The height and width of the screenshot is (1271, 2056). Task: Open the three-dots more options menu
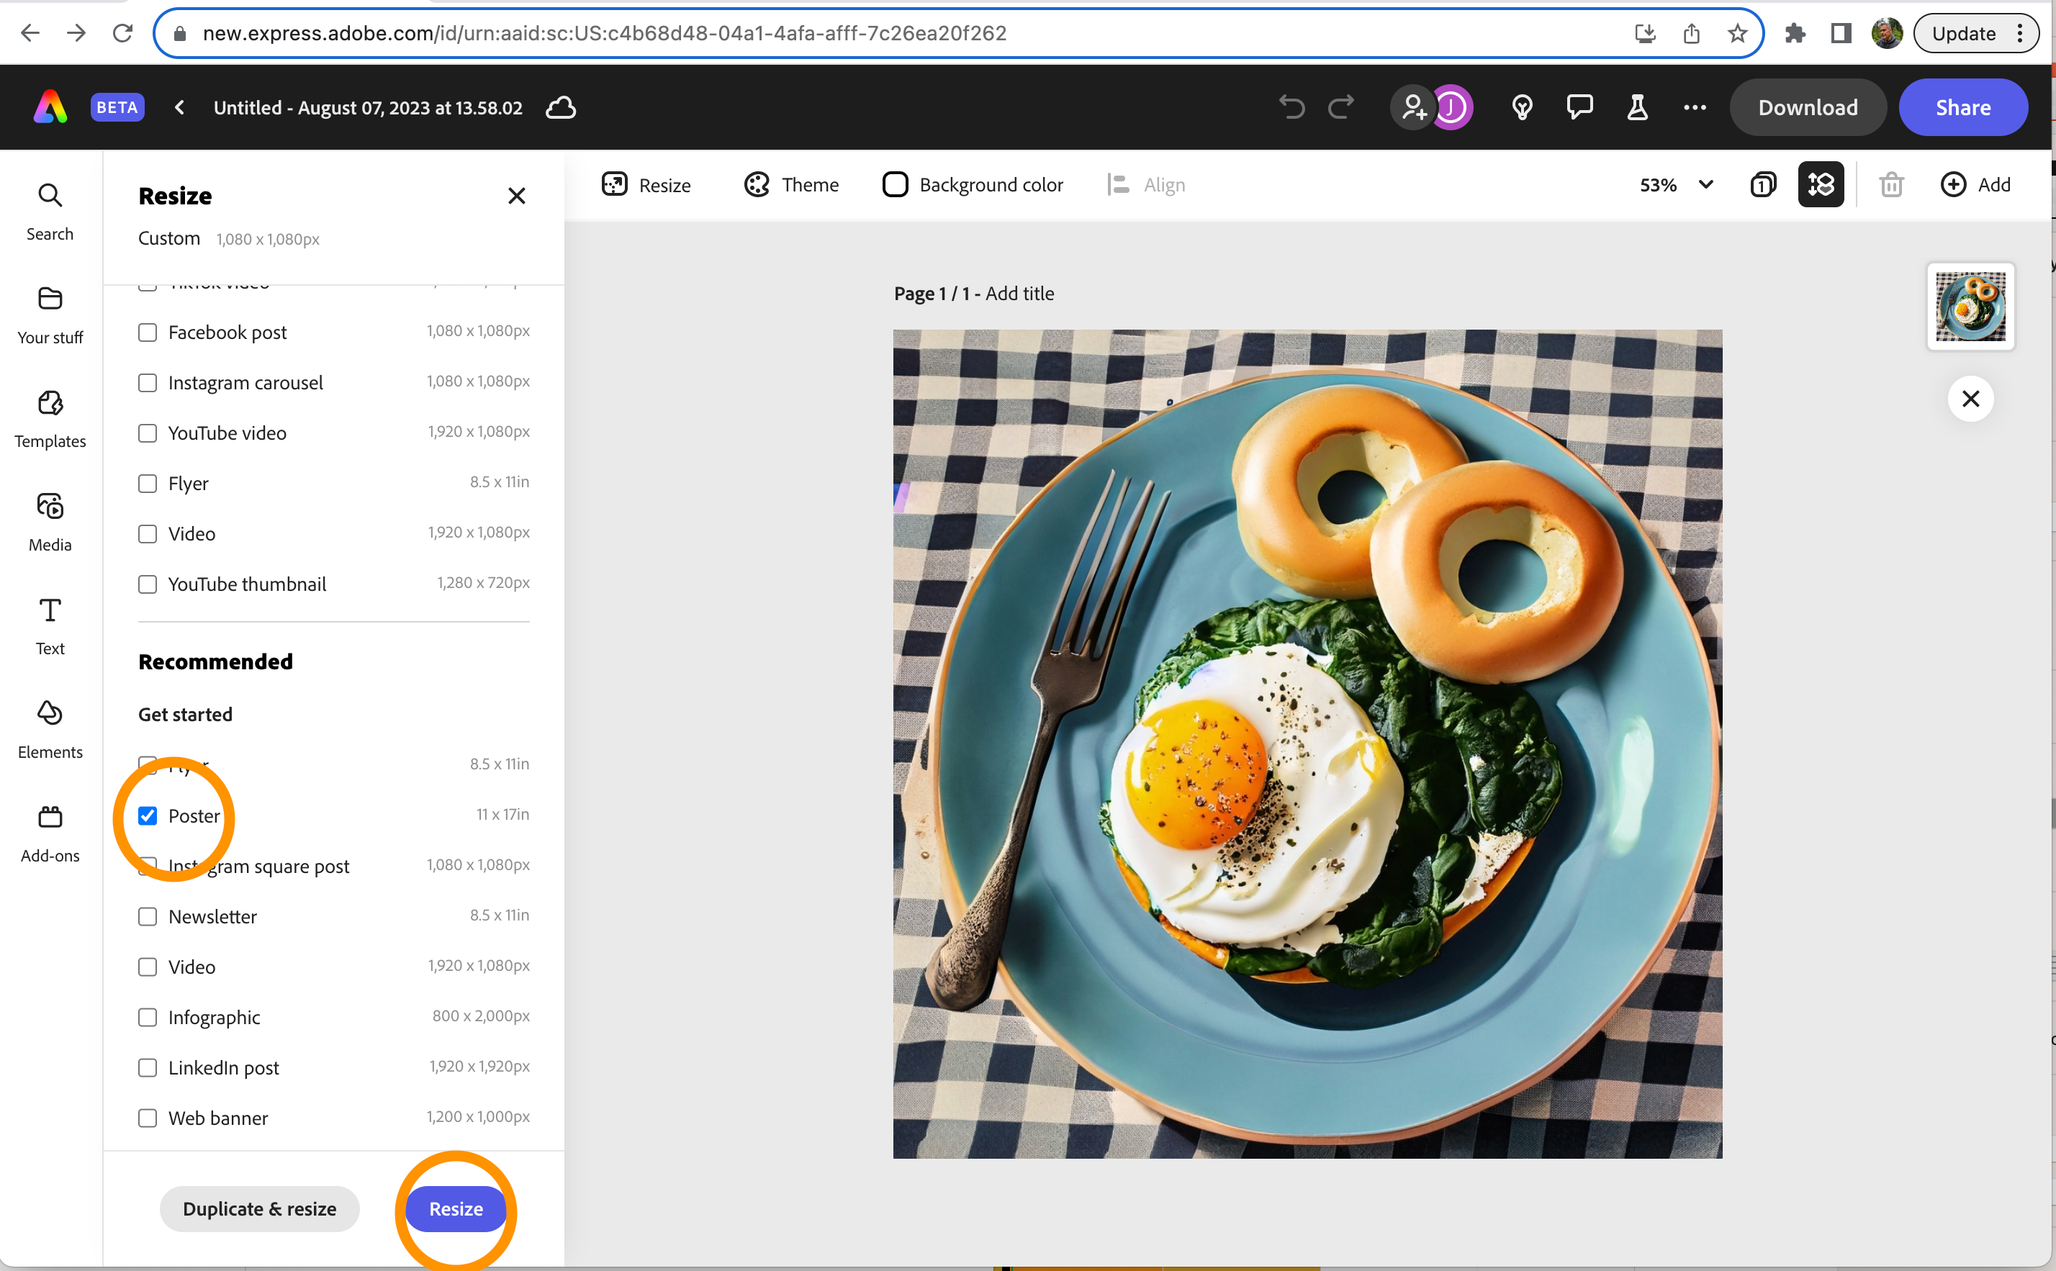coord(1695,108)
